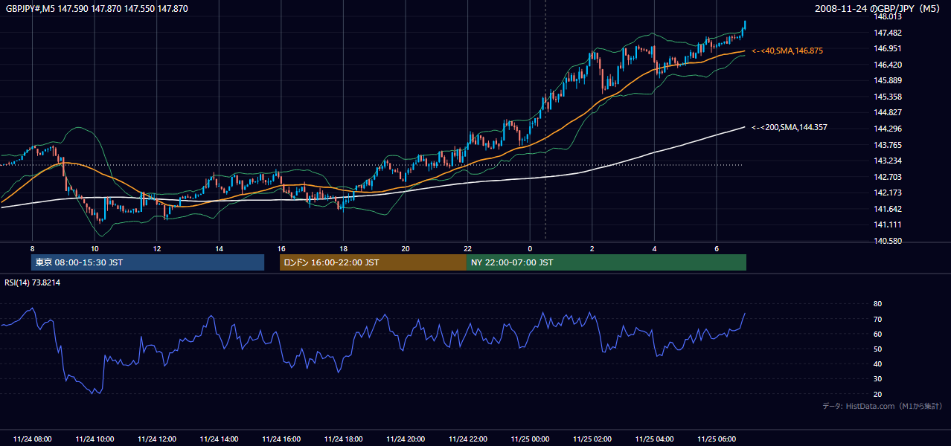Click the 40 SMA label reading 146.875
951x446 pixels.
click(787, 51)
